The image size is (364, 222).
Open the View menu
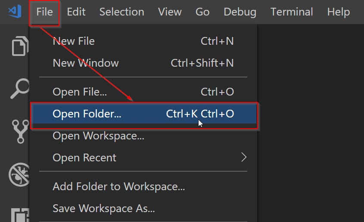point(170,12)
